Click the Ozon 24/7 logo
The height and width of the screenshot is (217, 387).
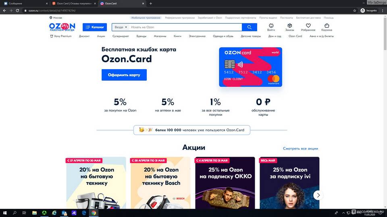coord(62,27)
